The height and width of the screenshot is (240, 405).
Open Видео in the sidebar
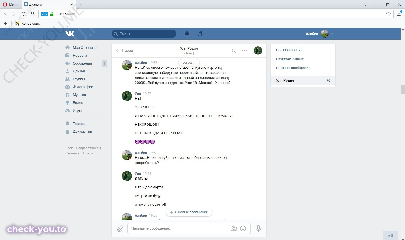[78, 103]
